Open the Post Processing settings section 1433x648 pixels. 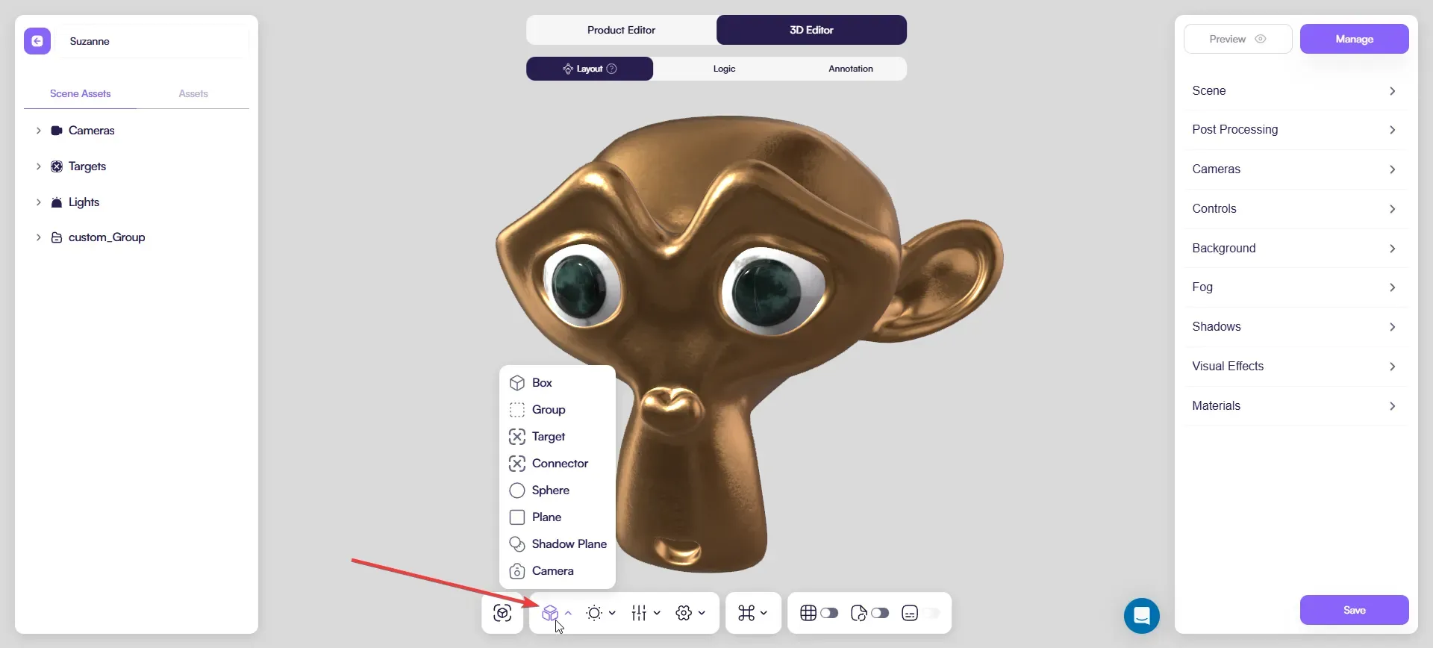coord(1293,130)
